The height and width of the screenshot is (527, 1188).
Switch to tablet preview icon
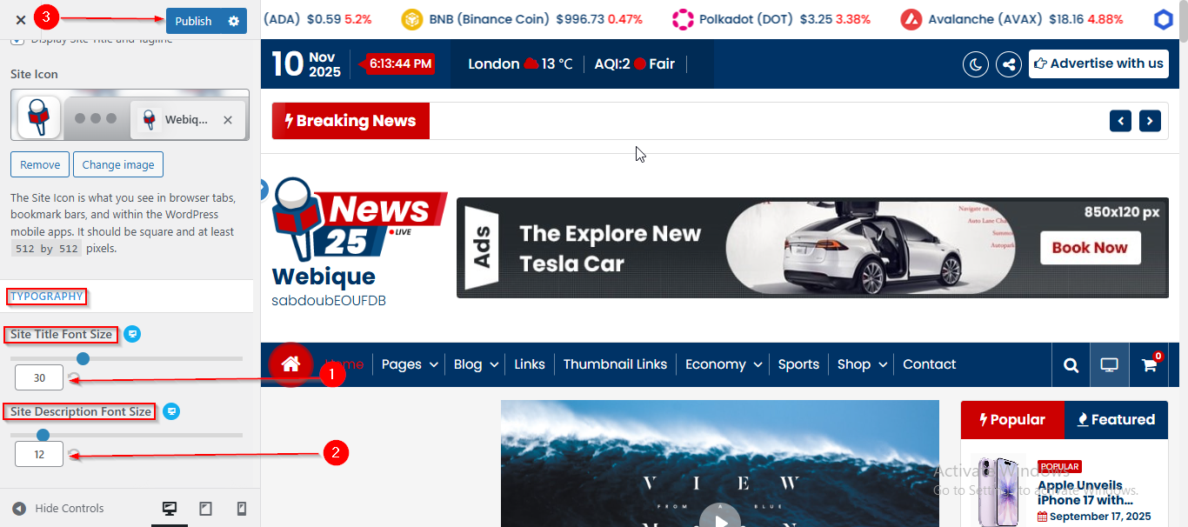pos(205,509)
